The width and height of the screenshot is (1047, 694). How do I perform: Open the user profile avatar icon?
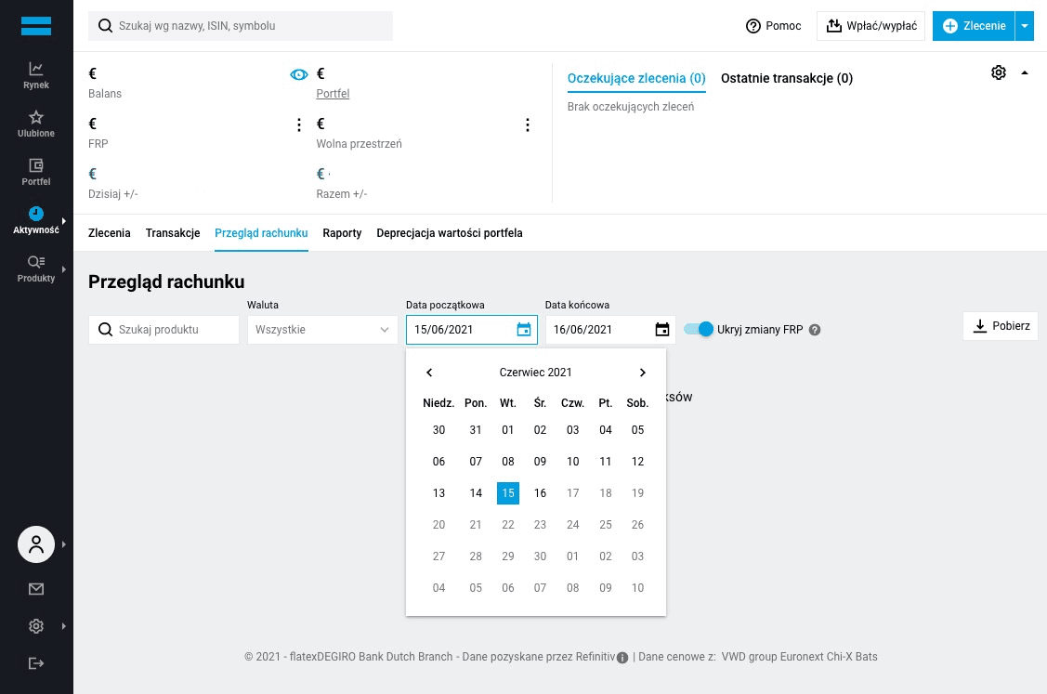point(36,544)
